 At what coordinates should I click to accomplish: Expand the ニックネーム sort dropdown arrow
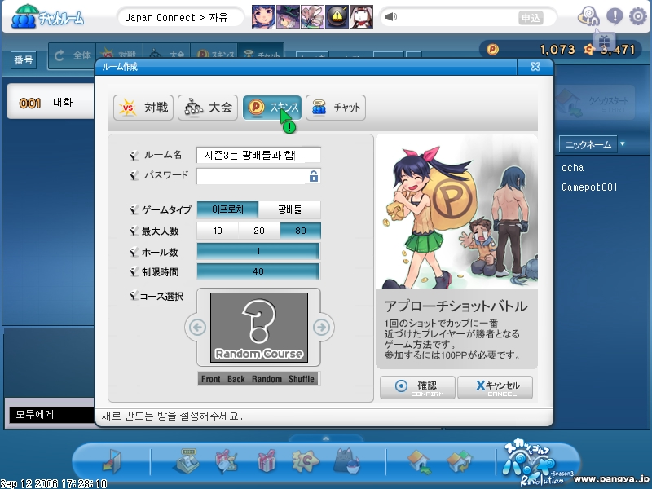623,144
